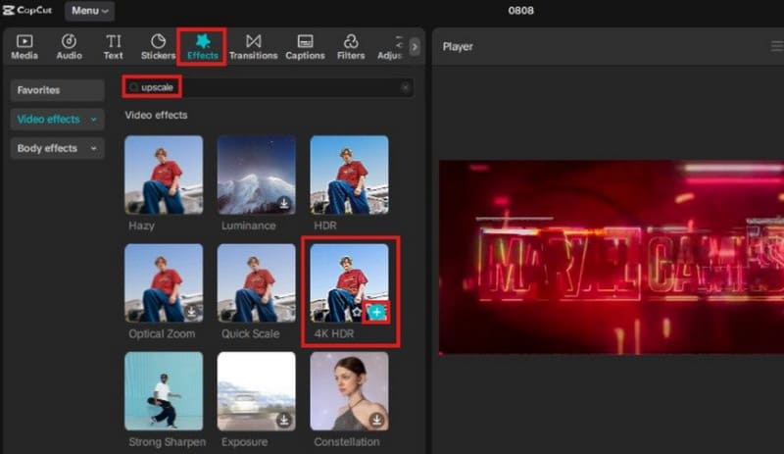784x454 pixels.
Task: Open the Media tab
Action: tap(24, 46)
